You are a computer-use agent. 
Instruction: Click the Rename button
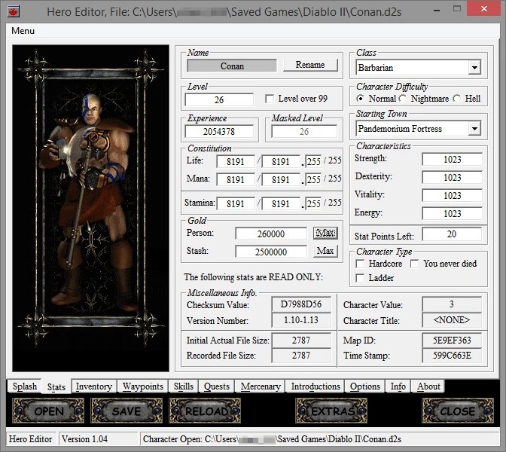(x=310, y=65)
